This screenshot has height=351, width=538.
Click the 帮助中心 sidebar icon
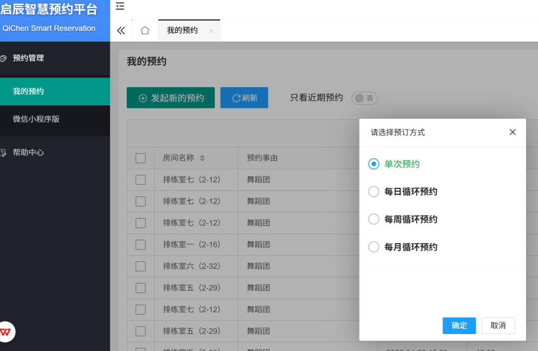[3, 153]
